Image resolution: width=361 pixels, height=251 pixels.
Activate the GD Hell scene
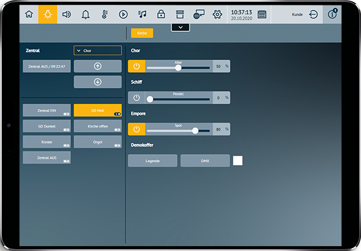pos(97,110)
